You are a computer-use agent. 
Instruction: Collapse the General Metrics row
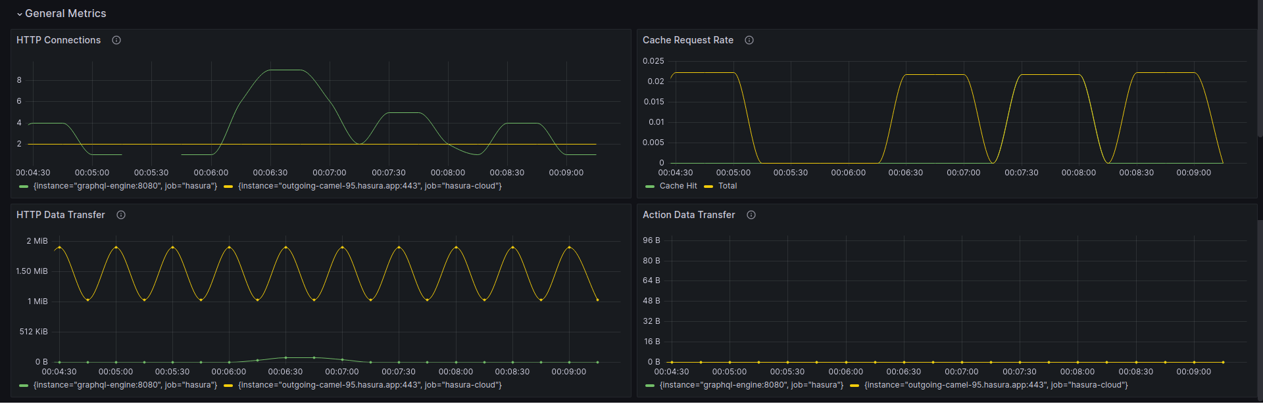[20, 14]
